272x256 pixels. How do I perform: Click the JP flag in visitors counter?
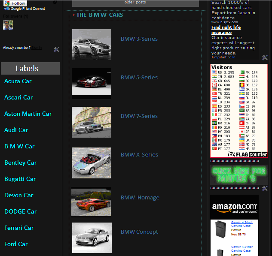[x=242, y=132]
